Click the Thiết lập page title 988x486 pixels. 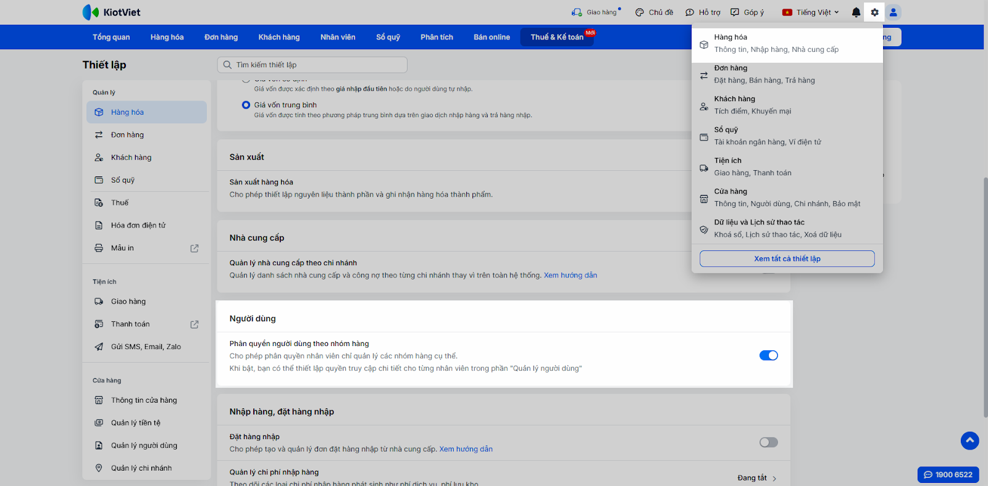pyautogui.click(x=104, y=65)
